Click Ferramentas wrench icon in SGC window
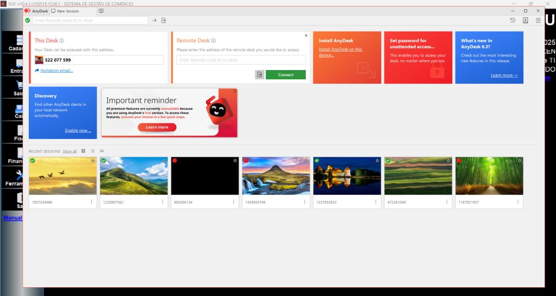This screenshot has width=556, height=296. (x=20, y=175)
